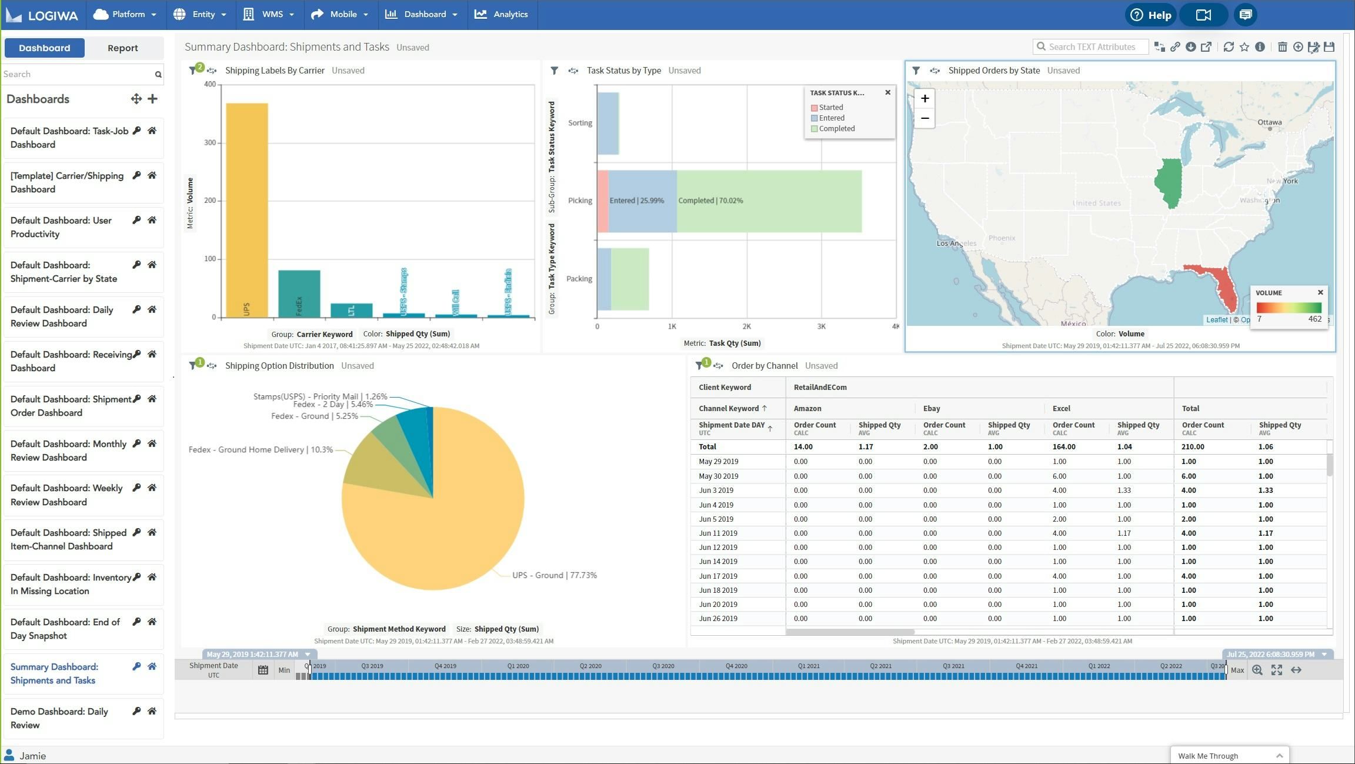1355x764 pixels.
Task: Toggle Started series in task status legend
Action: click(x=830, y=108)
